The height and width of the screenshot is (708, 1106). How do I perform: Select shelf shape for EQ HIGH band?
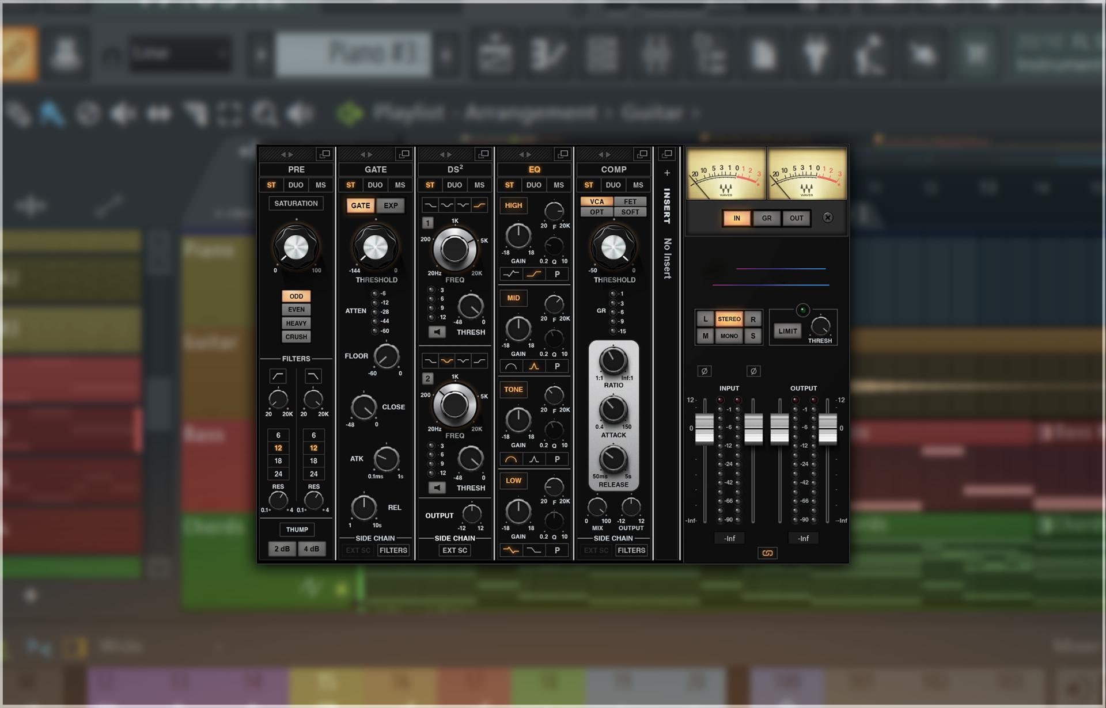534,275
